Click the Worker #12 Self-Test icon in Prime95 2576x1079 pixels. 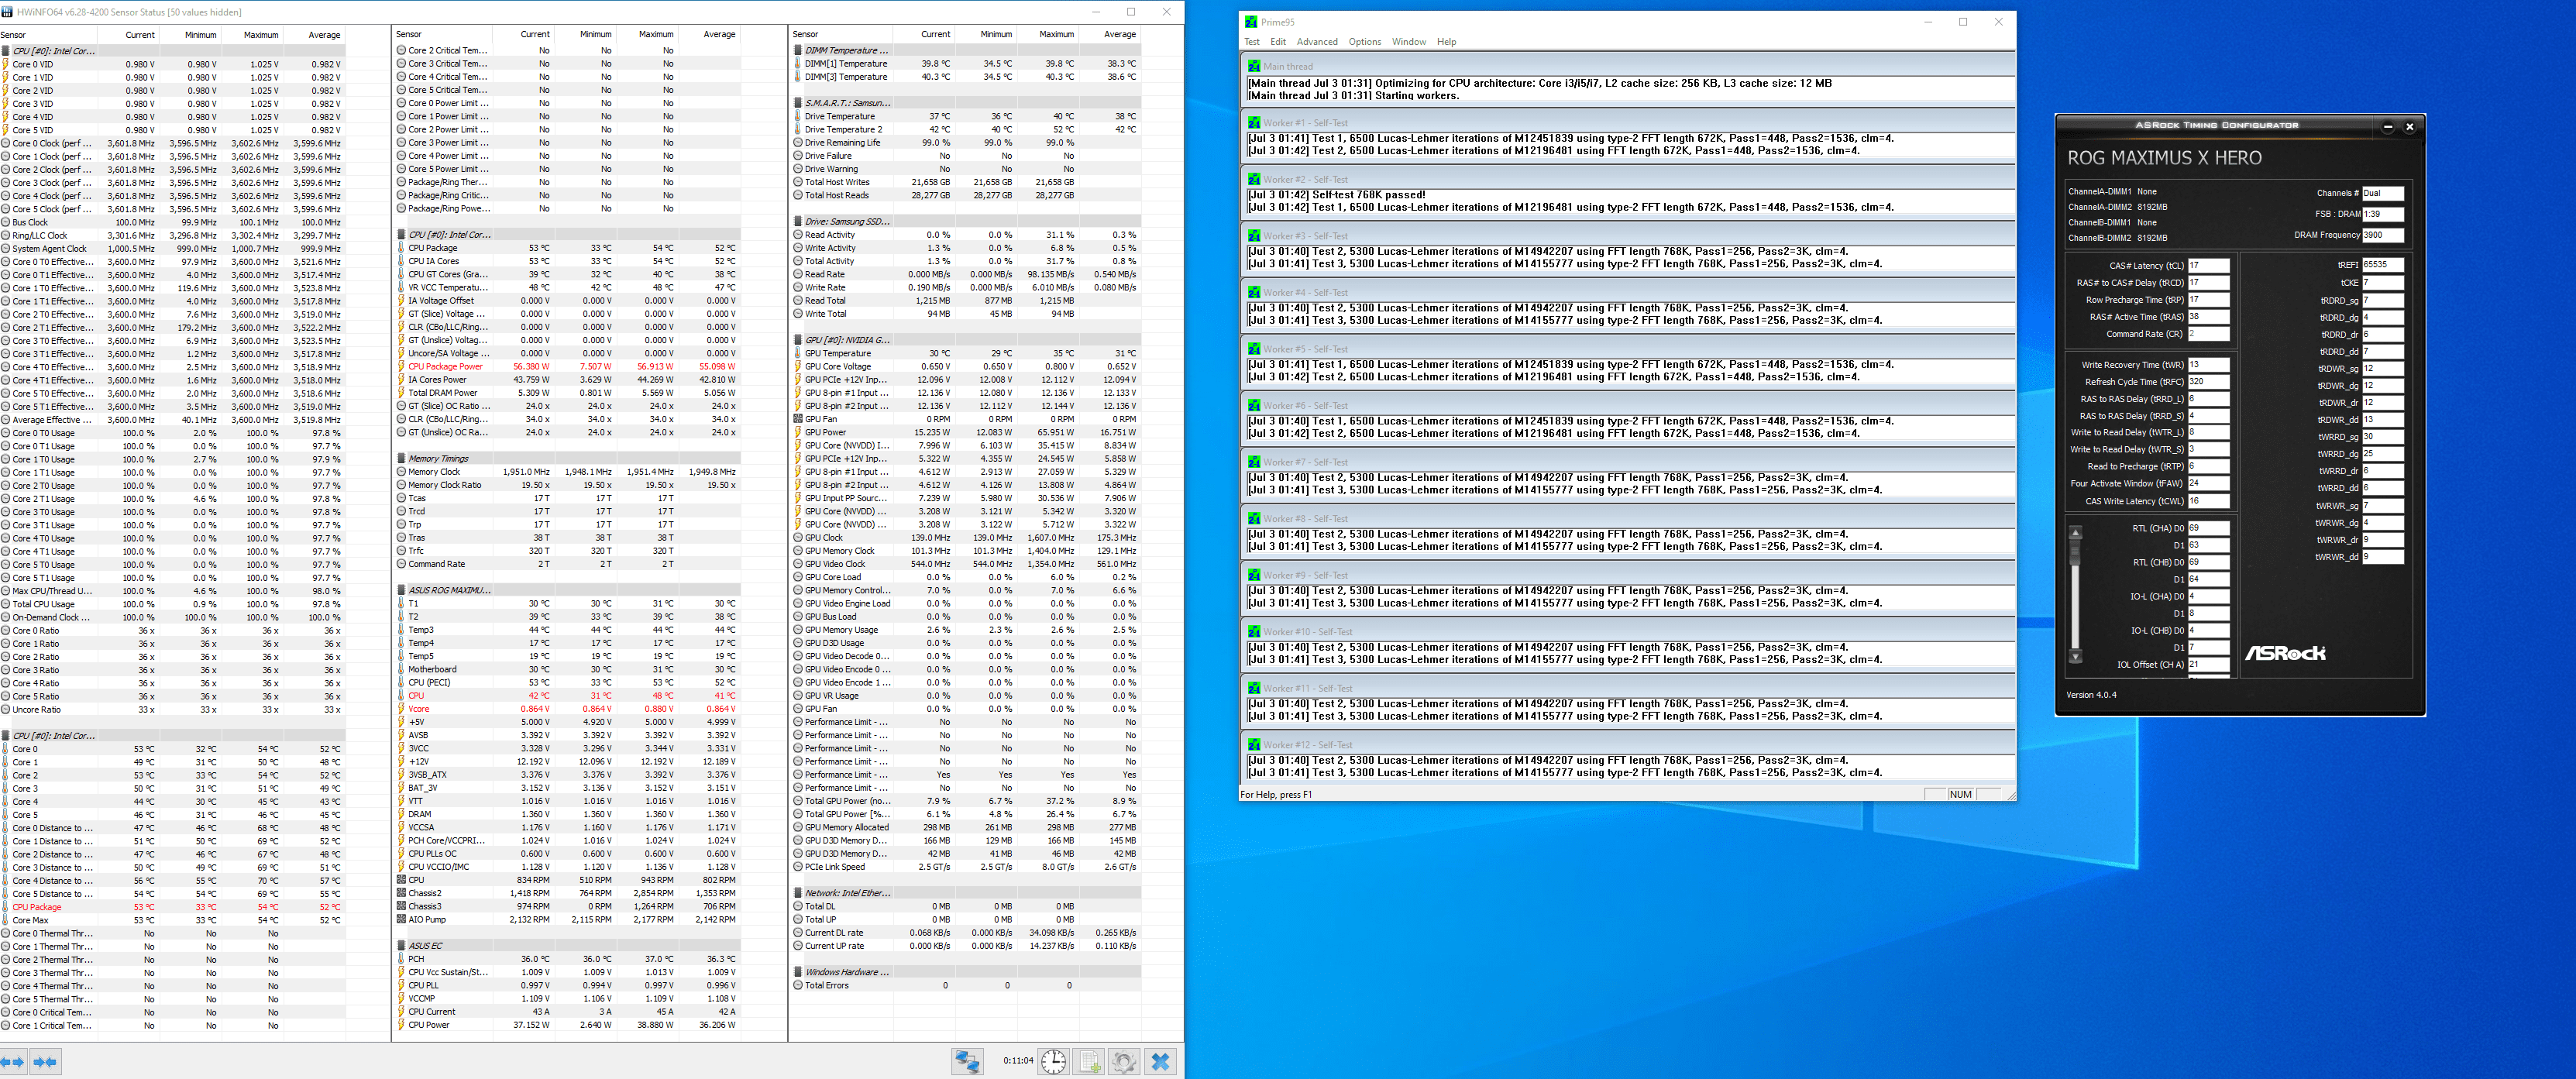coord(1253,745)
